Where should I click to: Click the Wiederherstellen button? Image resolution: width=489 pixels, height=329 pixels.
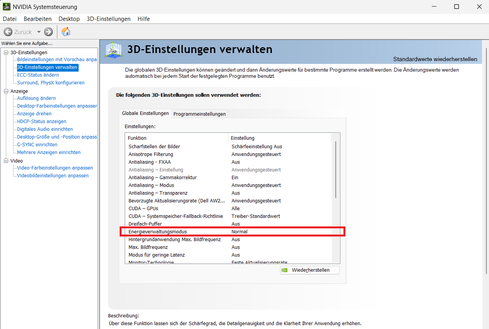(x=310, y=270)
